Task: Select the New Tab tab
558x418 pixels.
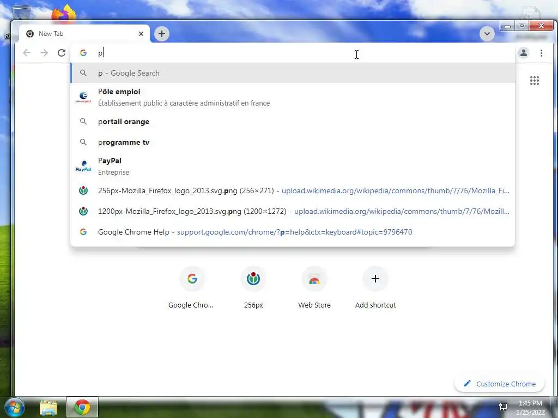Action: tap(84, 34)
